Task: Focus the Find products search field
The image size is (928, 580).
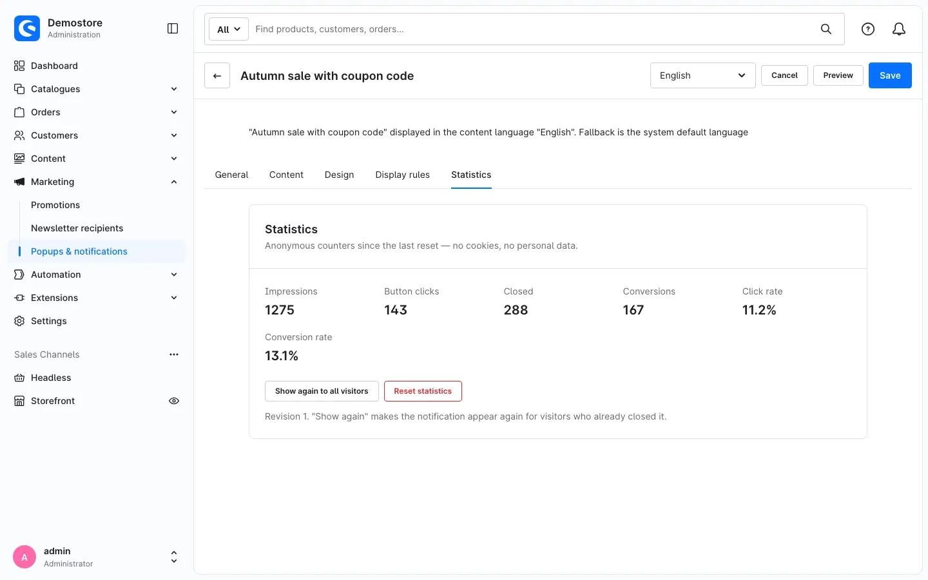Action: 532,29
